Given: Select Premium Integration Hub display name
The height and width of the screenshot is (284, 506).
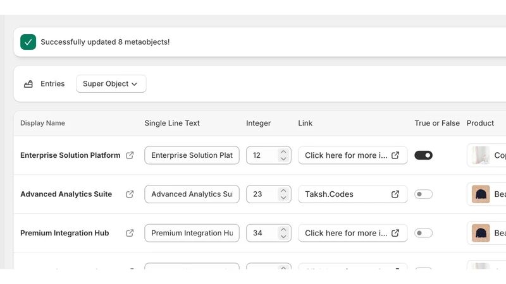Looking at the screenshot, I should [65, 233].
